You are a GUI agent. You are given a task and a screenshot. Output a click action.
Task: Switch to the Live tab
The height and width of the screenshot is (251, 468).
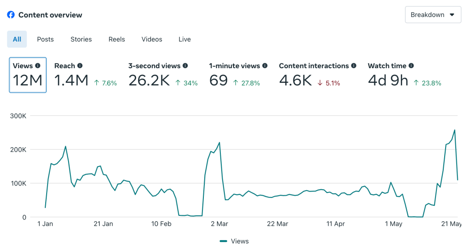click(x=185, y=39)
